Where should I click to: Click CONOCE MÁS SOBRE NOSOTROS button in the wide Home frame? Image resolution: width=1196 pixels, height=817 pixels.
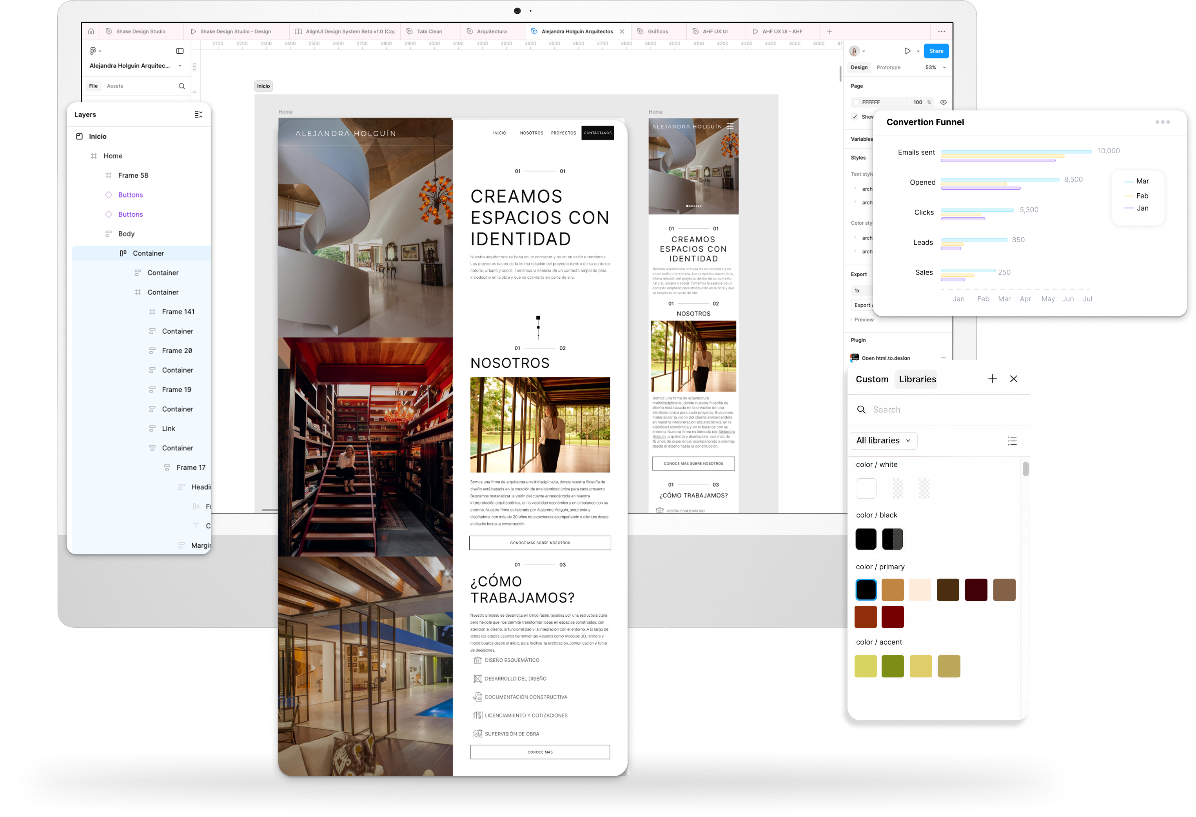(540, 543)
